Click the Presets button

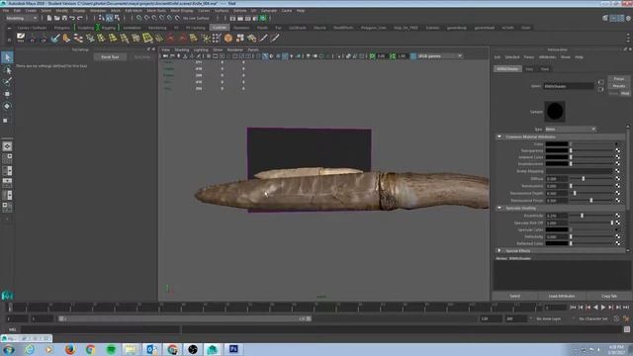point(619,86)
